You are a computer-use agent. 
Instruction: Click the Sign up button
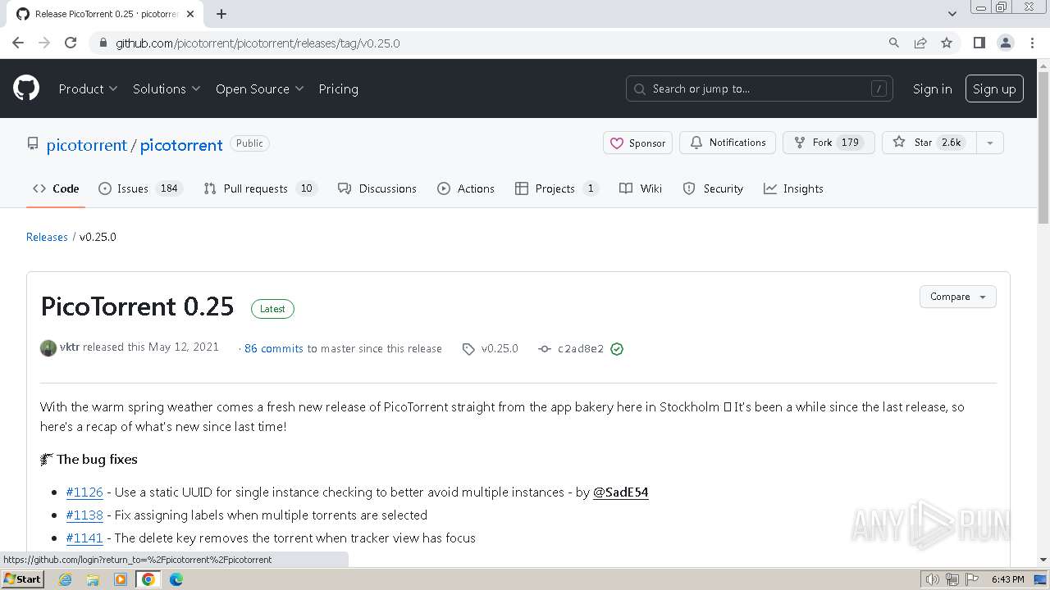(994, 88)
